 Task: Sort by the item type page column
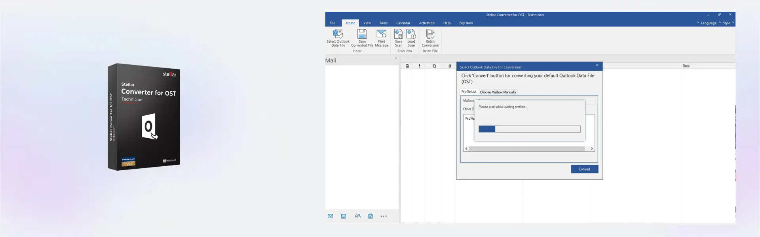point(435,66)
